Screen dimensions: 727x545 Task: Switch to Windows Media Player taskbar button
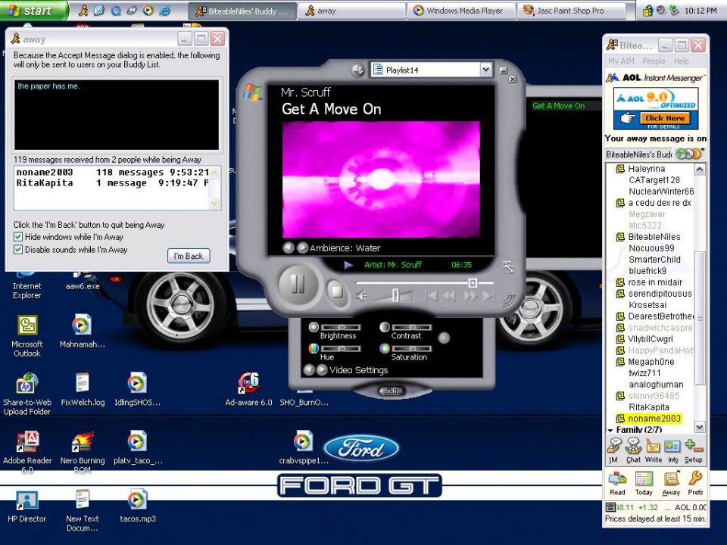point(461,11)
